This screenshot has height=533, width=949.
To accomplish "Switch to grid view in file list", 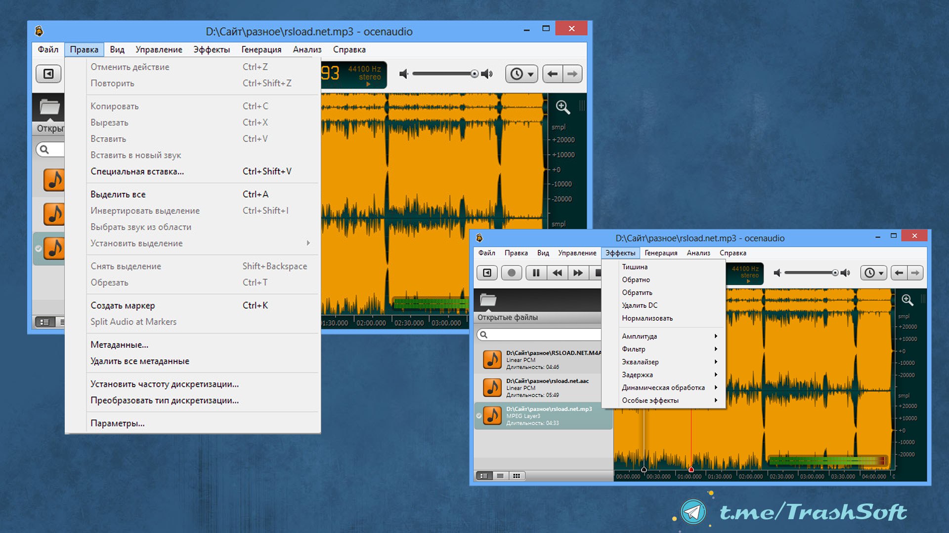I will point(517,476).
